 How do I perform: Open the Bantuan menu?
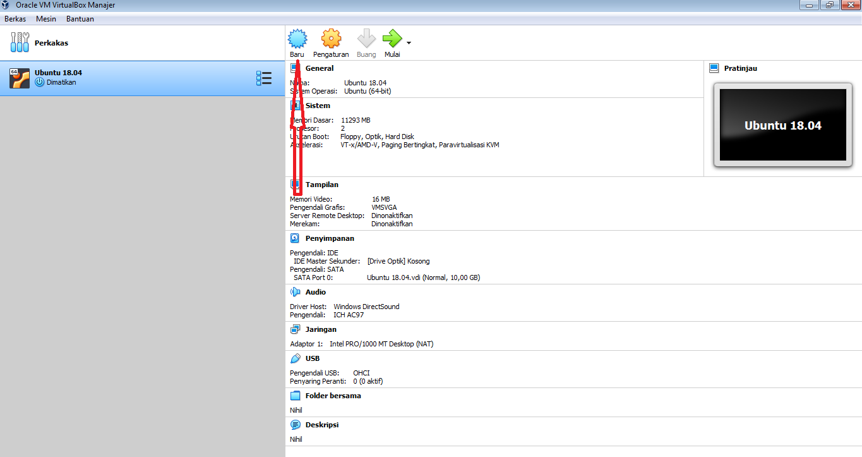(x=80, y=18)
